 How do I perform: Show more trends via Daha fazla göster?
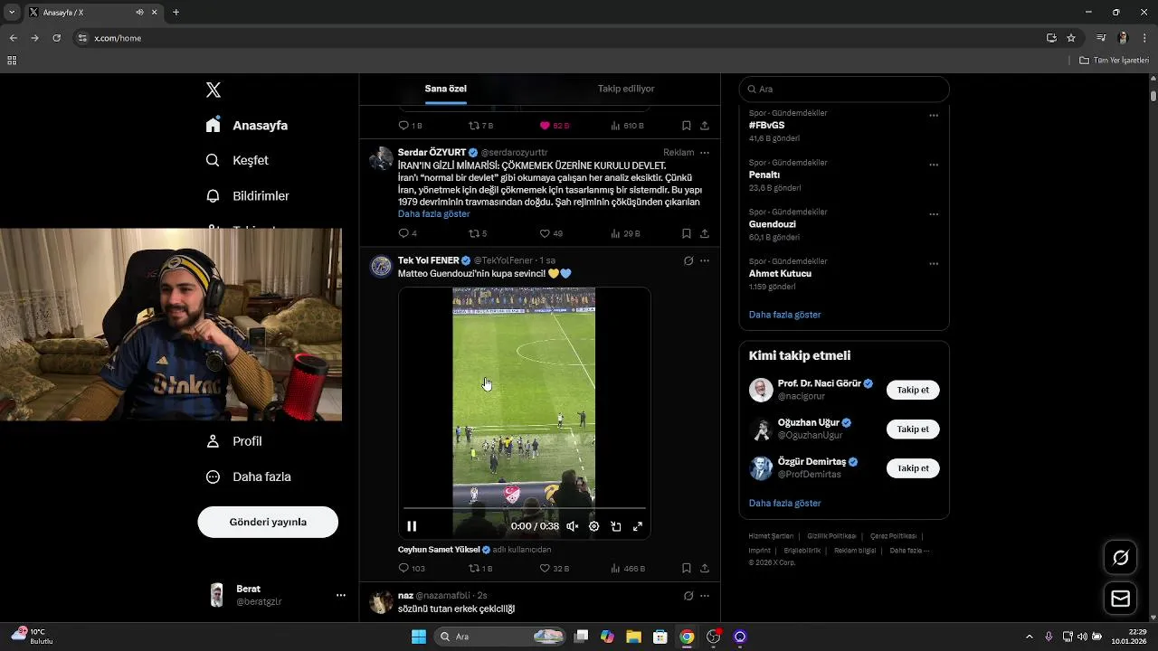coord(784,315)
